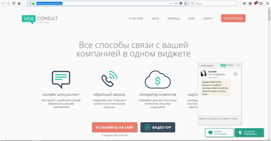Viewport: 271px width, 141px height.
Task: Open the ЦЕНЫ pricing page
Action: click(155, 19)
